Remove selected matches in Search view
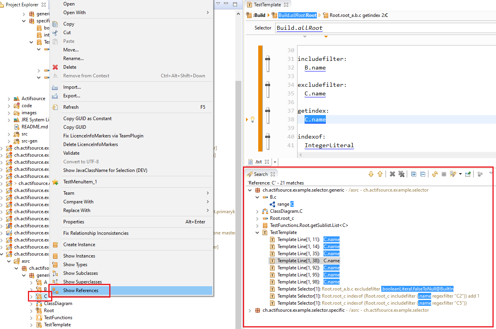496x329 pixels. click(392, 174)
